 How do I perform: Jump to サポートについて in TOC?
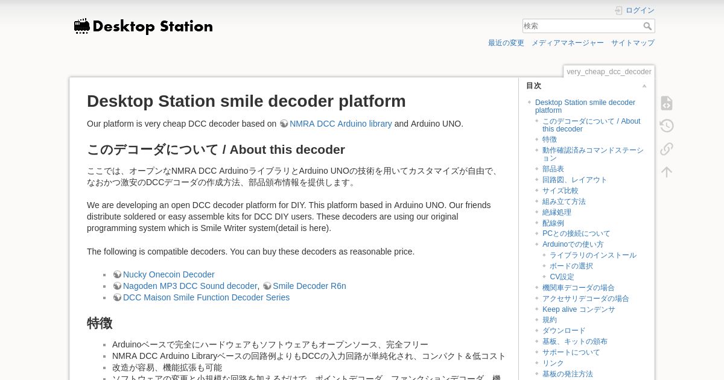571,352
